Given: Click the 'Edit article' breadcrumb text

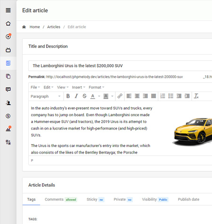Looking at the screenshot, I should point(77,27).
